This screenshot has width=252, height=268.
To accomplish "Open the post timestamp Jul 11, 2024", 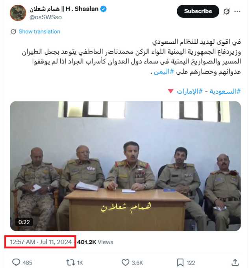I will pyautogui.click(x=41, y=242).
